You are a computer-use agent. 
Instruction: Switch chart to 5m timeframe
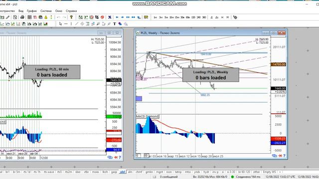pos(166,17)
